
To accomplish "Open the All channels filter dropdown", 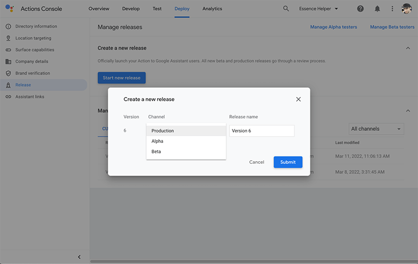I will [x=376, y=129].
